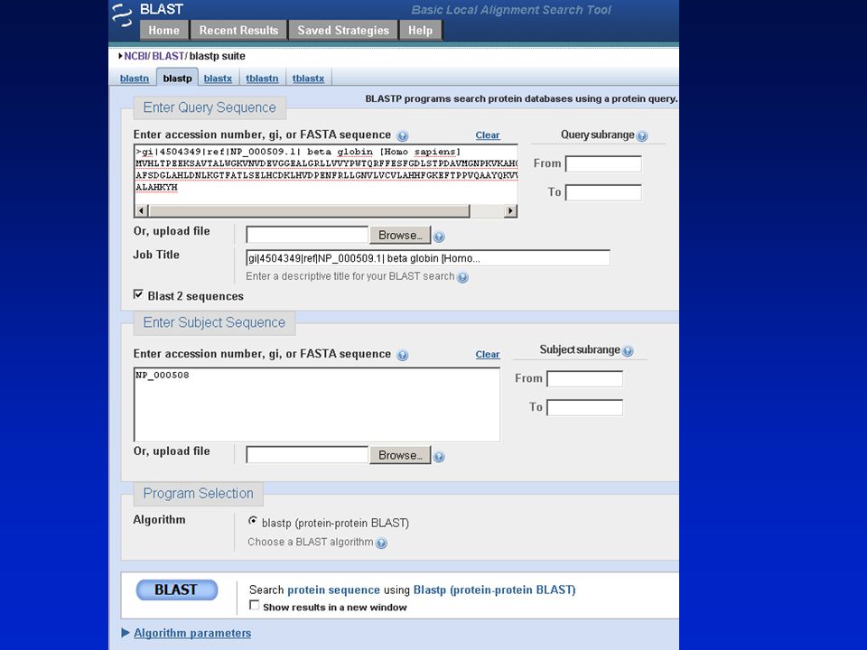The image size is (867, 650).
Task: Click the Subject subrange To field
Action: (x=584, y=407)
